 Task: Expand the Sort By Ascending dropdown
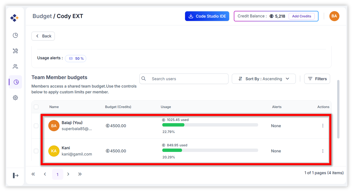[264, 79]
